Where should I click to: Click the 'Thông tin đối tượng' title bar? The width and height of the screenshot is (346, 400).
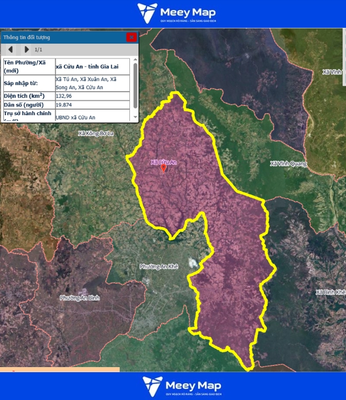[61, 37]
